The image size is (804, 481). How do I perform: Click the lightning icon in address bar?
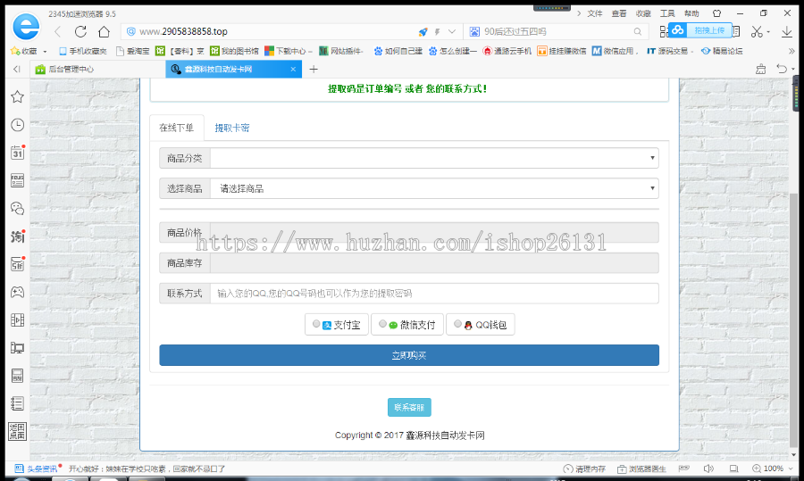(438, 32)
